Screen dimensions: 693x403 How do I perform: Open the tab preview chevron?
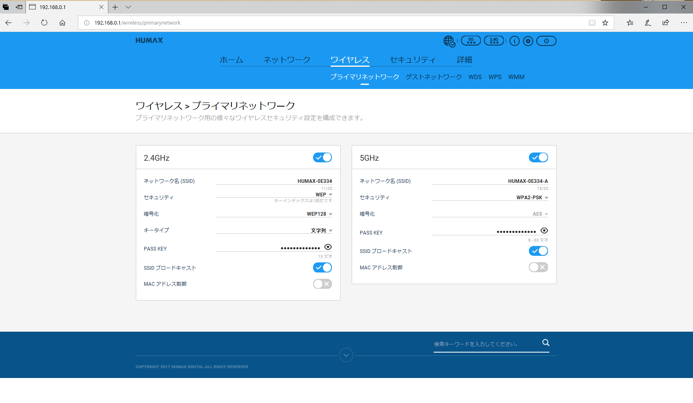pyautogui.click(x=128, y=7)
